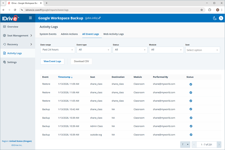Viewport: 225px width, 150px height.
Task: Download logs as CSV
Action: (81, 61)
